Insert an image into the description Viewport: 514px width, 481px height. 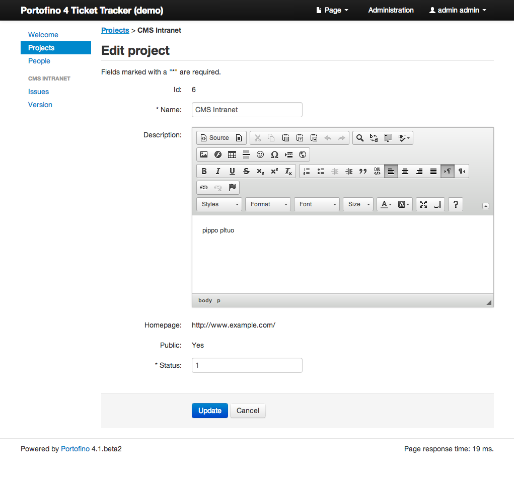click(204, 154)
